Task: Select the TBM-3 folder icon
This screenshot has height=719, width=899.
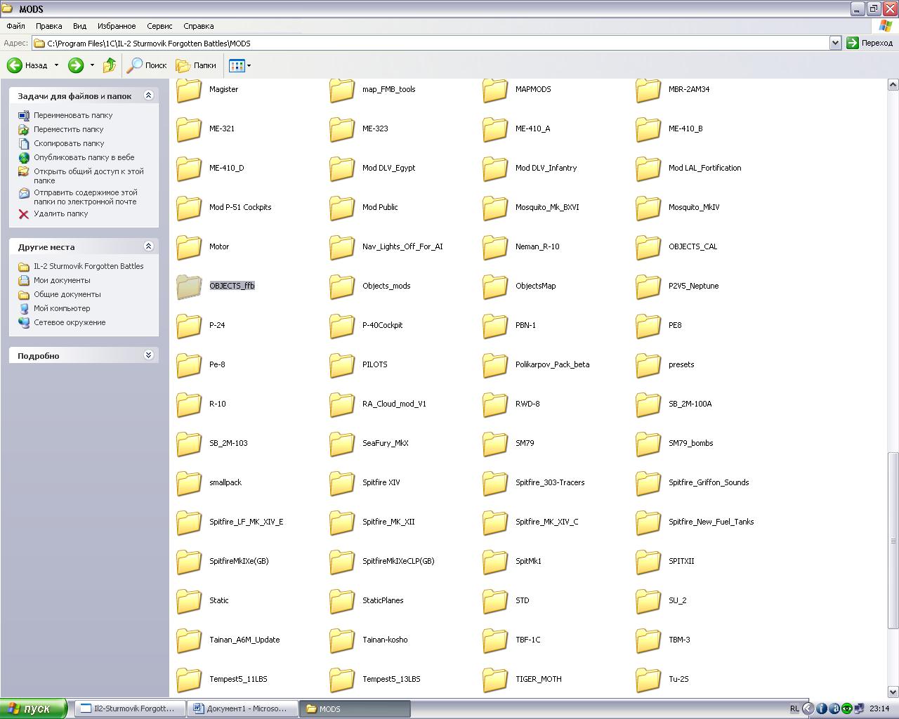Action: pyautogui.click(x=648, y=640)
